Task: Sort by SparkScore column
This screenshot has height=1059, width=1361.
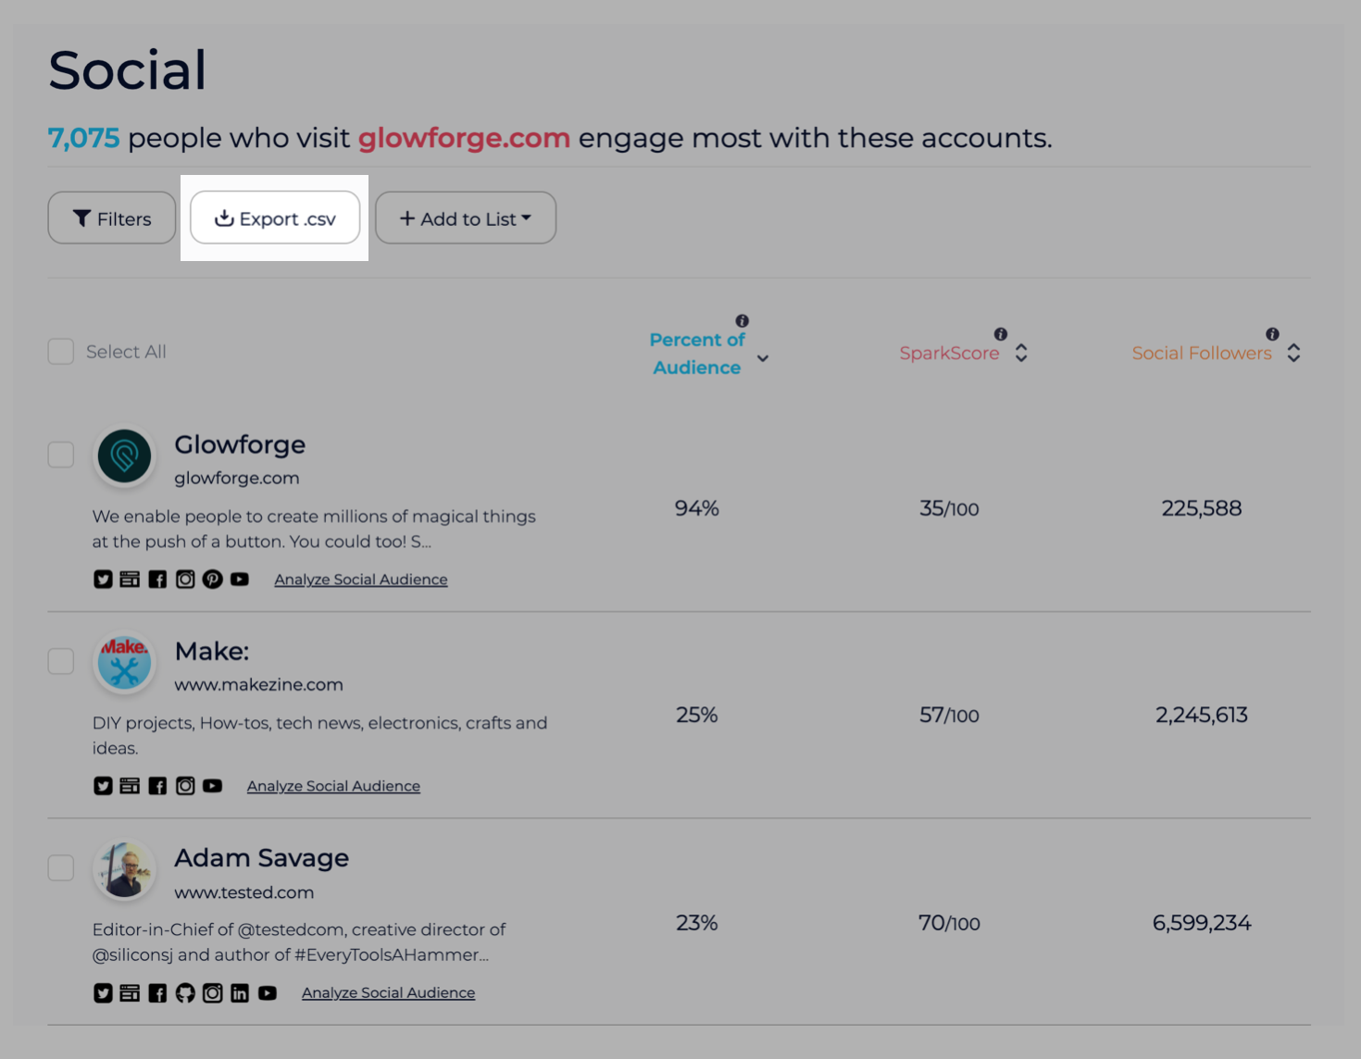Action: pyautogui.click(x=1021, y=353)
